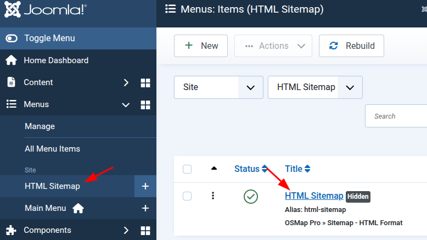Viewport: 427px width, 240px height.
Task: Open the HTML Sitemap item link
Action: point(314,196)
